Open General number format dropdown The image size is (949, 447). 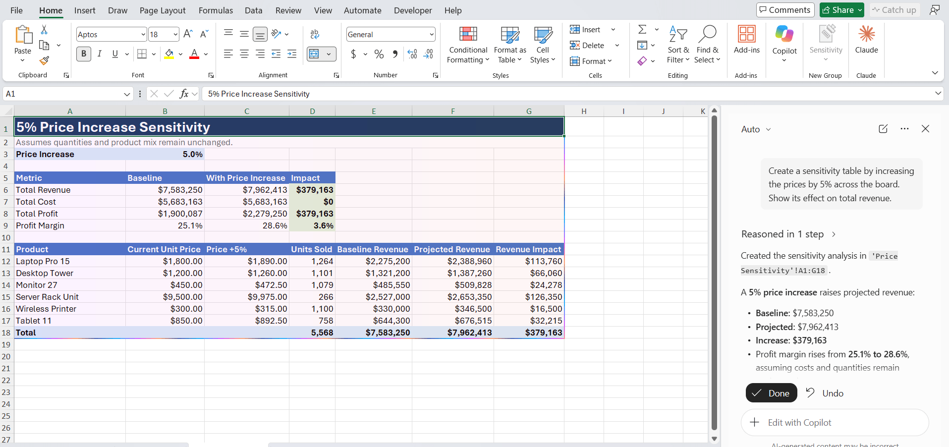(432, 34)
